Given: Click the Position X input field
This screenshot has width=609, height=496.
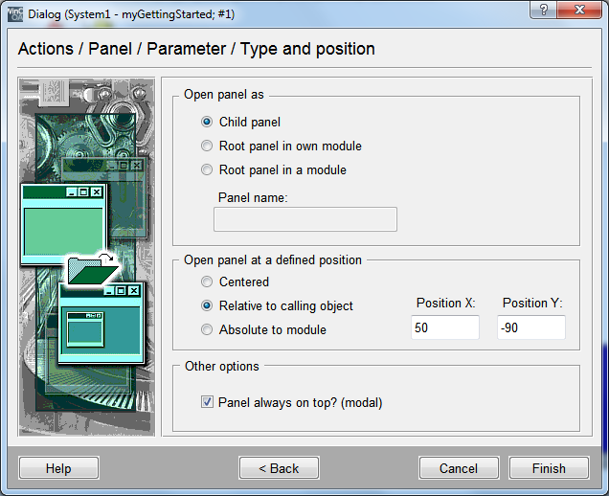Looking at the screenshot, I should coord(445,327).
